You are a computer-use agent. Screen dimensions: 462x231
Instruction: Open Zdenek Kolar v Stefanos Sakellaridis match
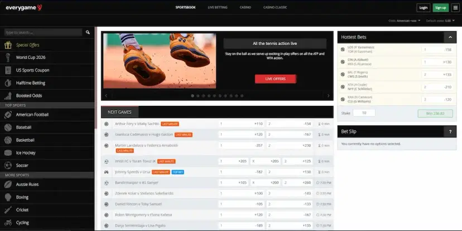(x=144, y=193)
